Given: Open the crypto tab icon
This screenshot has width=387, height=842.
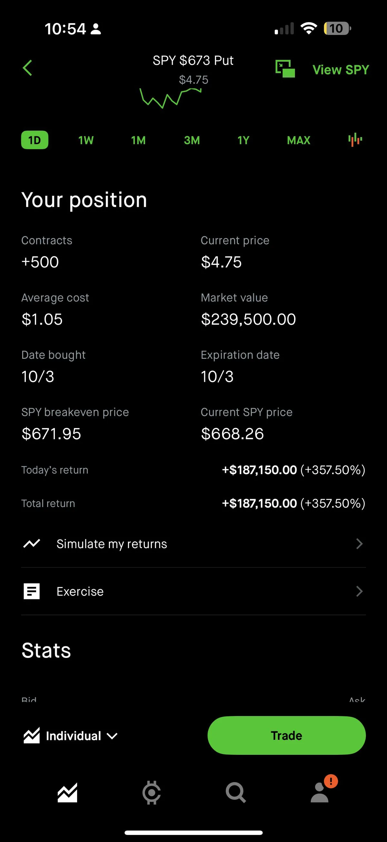Looking at the screenshot, I should [151, 792].
